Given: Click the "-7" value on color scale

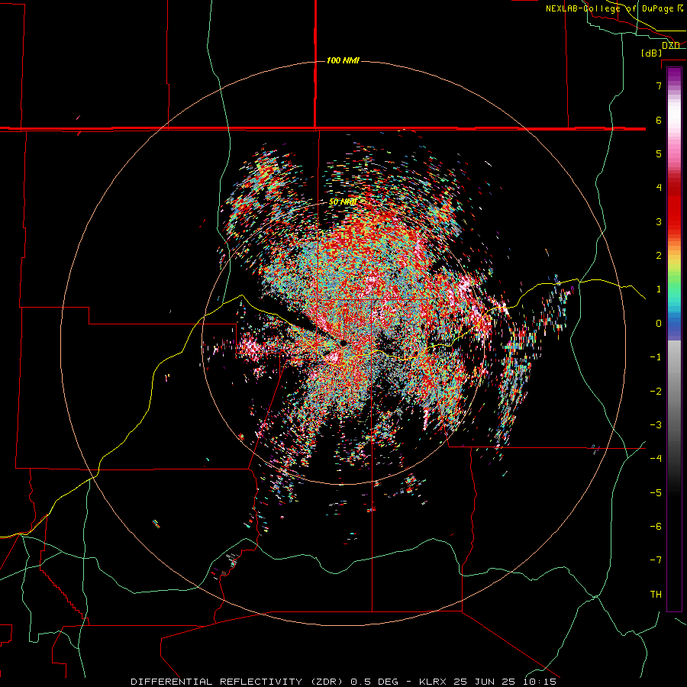Looking at the screenshot, I should (x=656, y=560).
